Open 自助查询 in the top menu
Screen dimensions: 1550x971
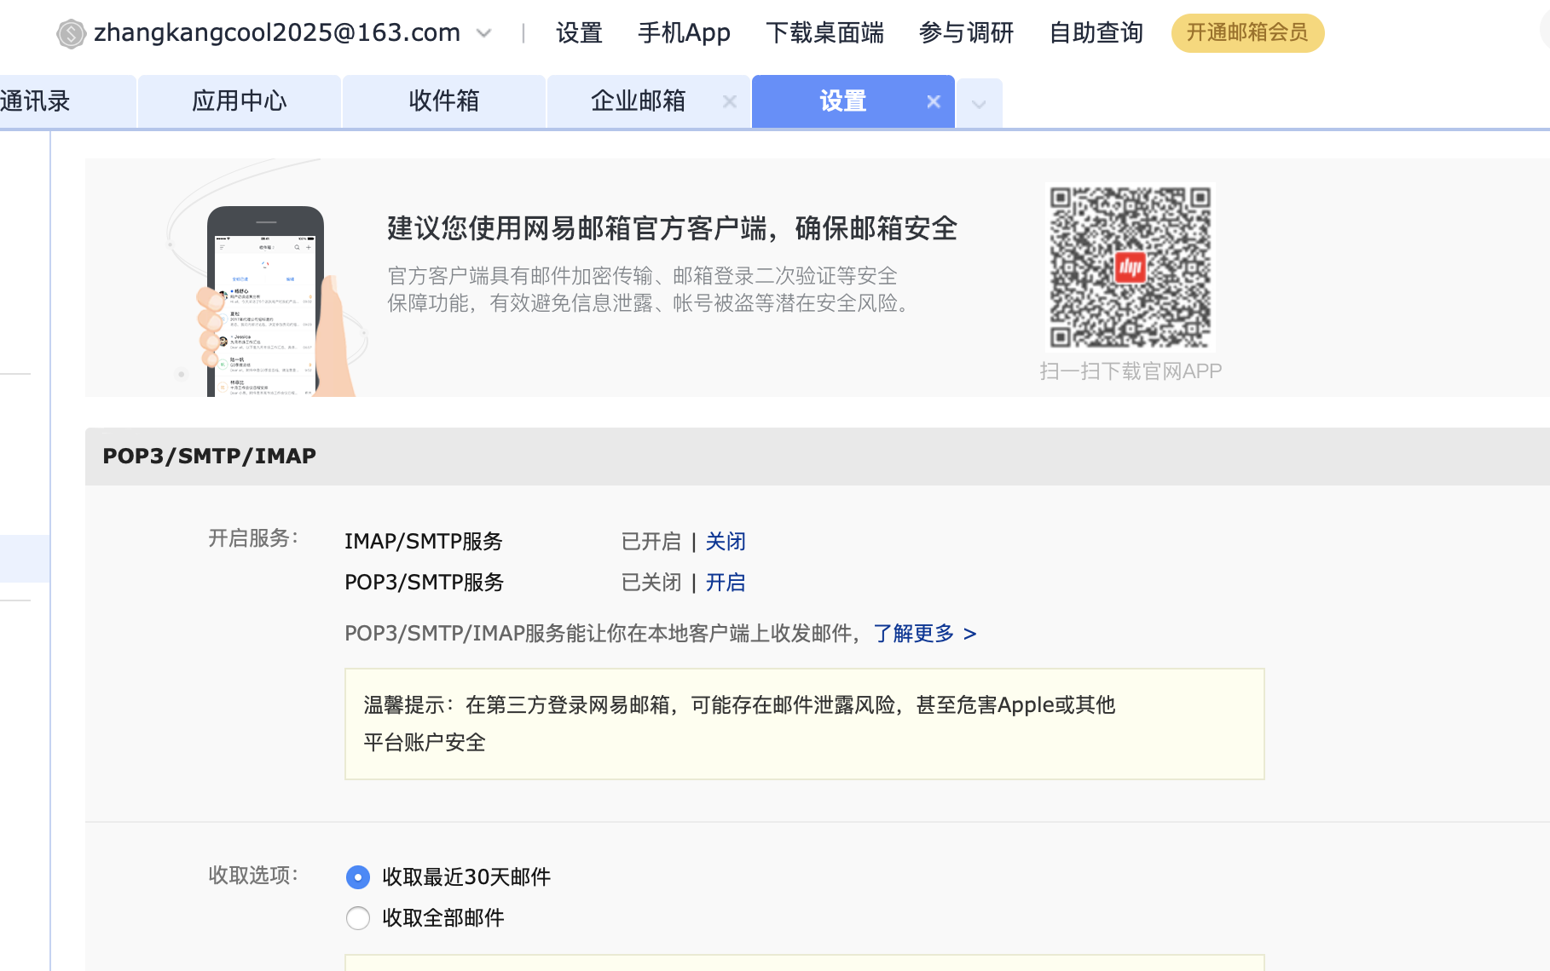tap(1096, 33)
